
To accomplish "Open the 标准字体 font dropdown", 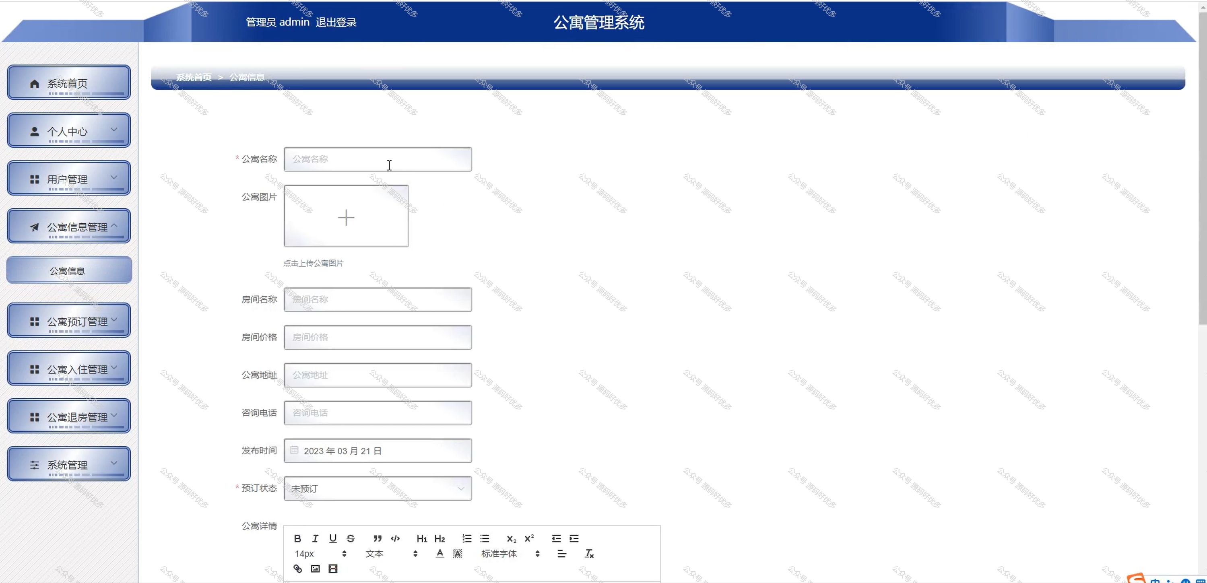I will 510,554.
